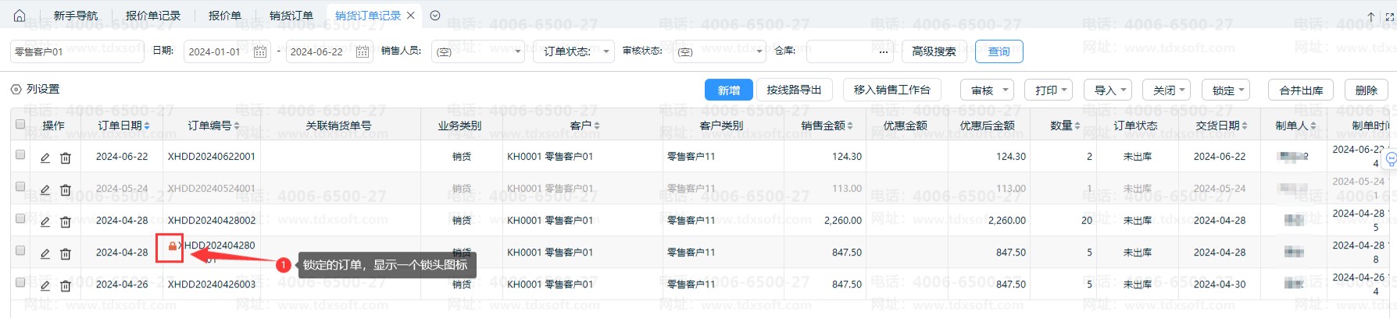Toggle the select-all checkbox in table header
Screen dimensions: 1397x318
(20, 124)
